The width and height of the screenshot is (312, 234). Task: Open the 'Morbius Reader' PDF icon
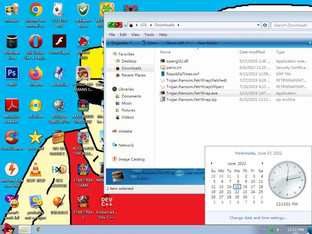[12, 111]
